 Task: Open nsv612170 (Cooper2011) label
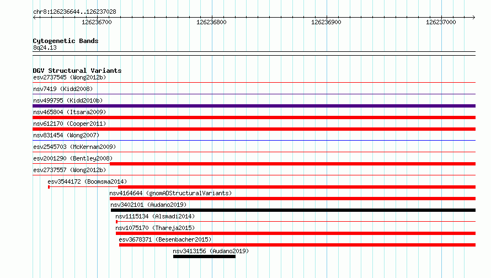tap(70, 124)
